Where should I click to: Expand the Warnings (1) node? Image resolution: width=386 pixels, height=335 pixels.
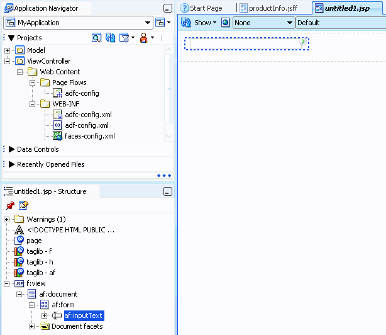[7, 219]
